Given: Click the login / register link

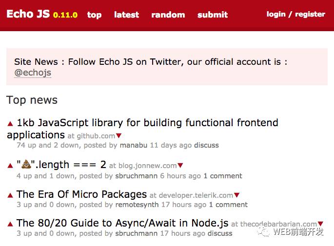Looking at the screenshot, I should click(x=295, y=14).
